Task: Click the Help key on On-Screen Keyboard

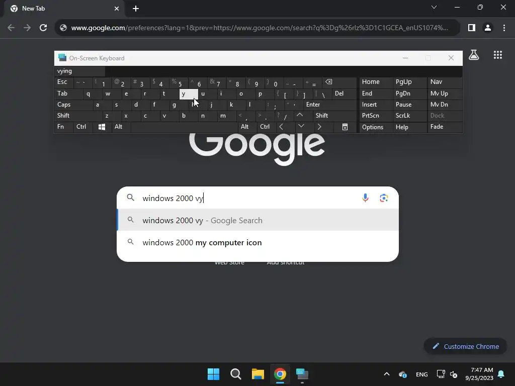Action: [410, 127]
